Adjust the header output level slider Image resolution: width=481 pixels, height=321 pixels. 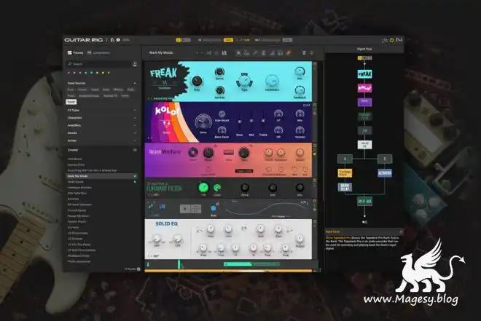click(x=270, y=40)
